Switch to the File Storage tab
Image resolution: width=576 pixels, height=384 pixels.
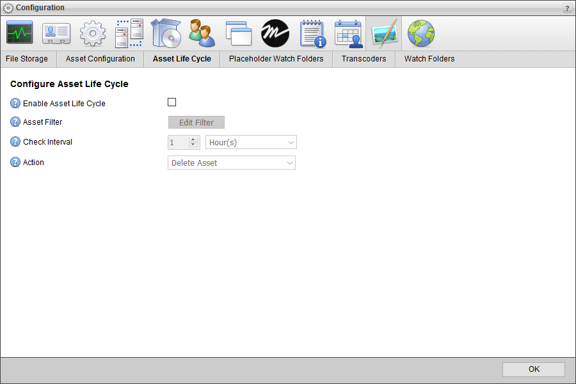click(x=26, y=58)
